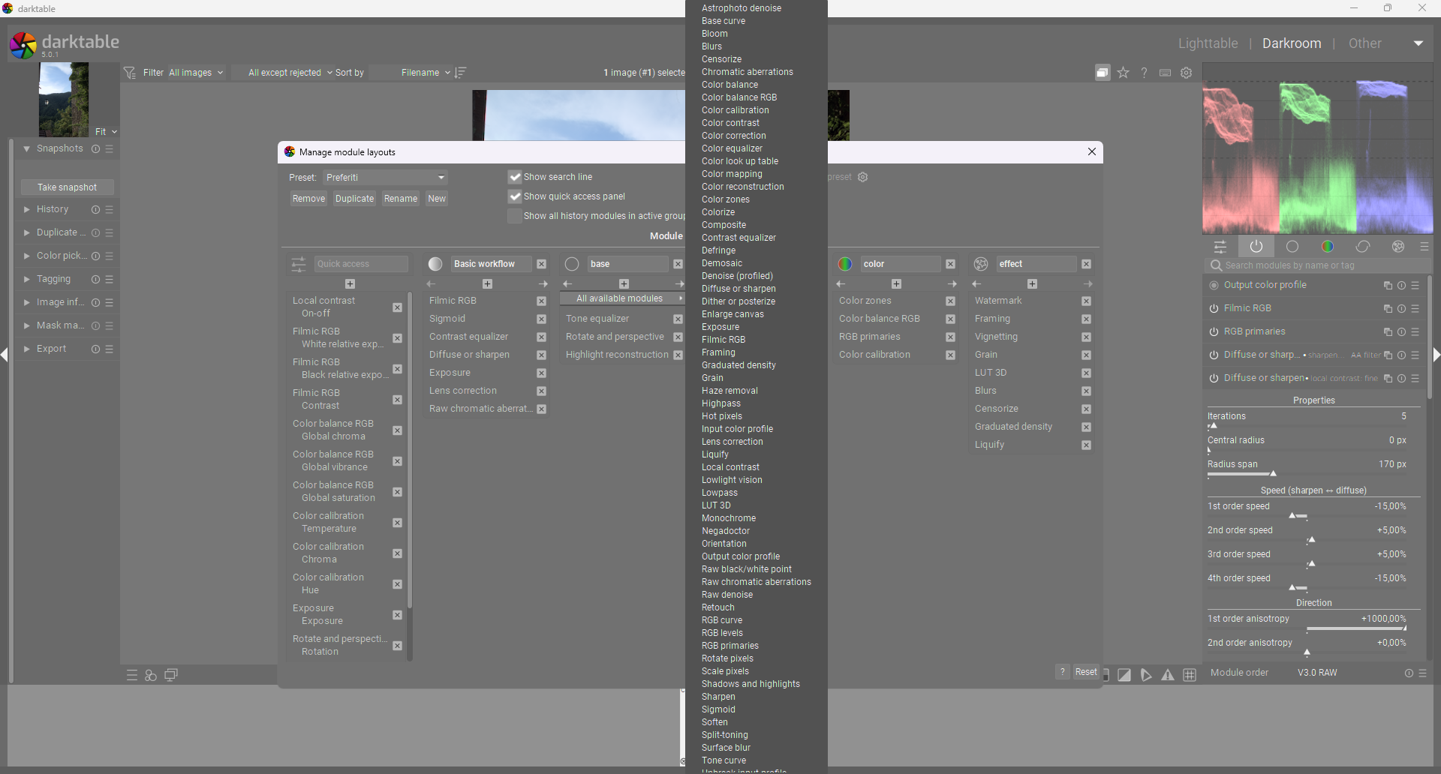This screenshot has height=774, width=1441.
Task: Change the color group icon
Action: tap(845, 264)
